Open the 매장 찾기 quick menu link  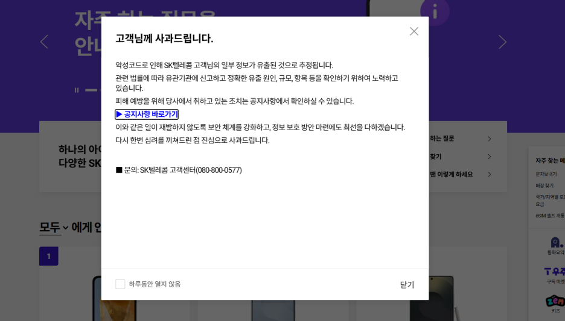coord(544,185)
